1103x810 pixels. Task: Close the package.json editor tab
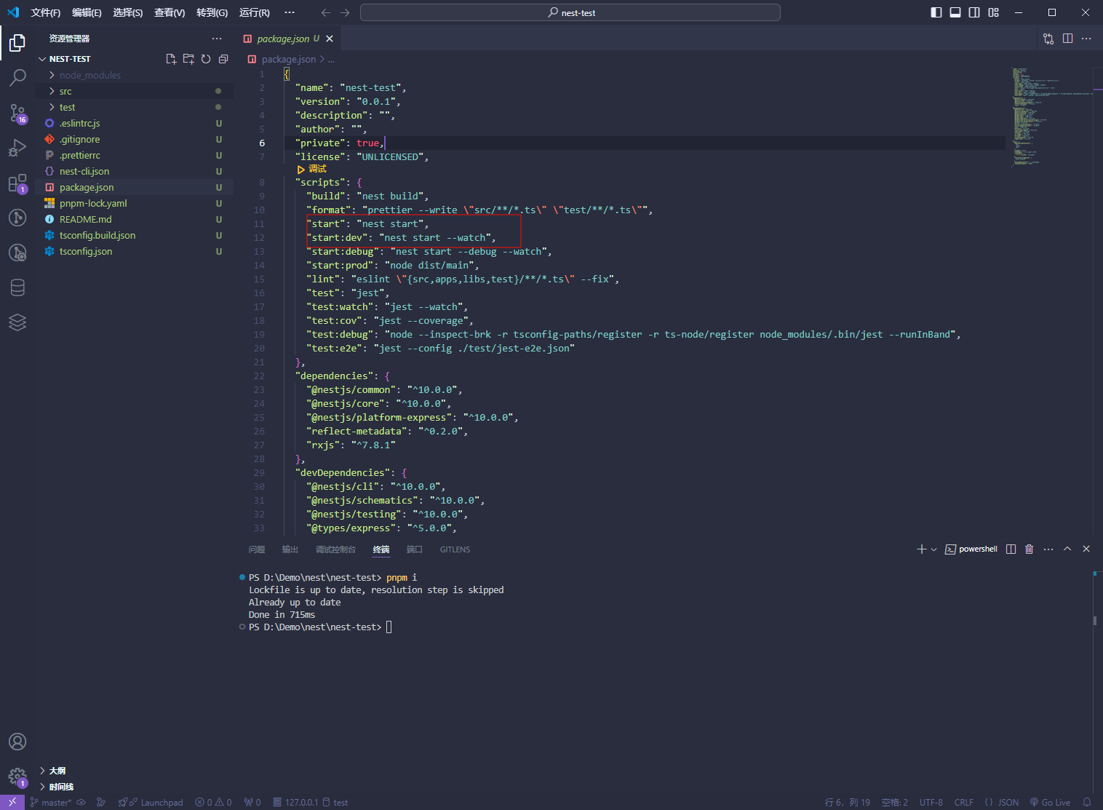pos(330,39)
